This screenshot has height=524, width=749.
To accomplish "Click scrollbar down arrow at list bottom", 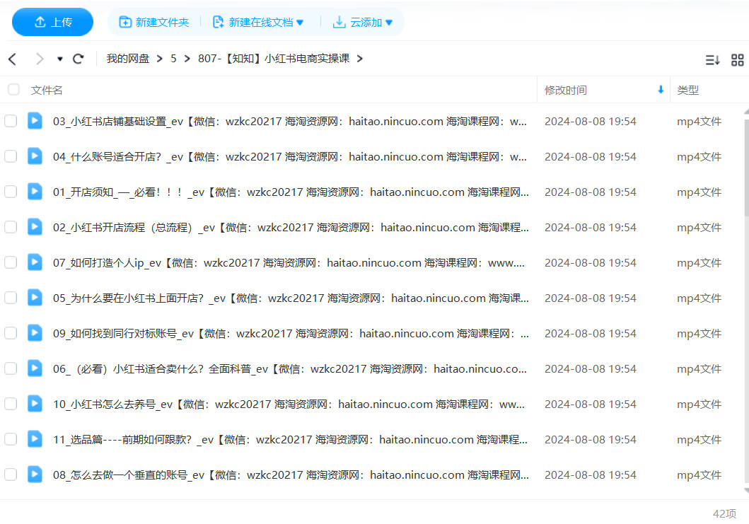I will [746, 491].
